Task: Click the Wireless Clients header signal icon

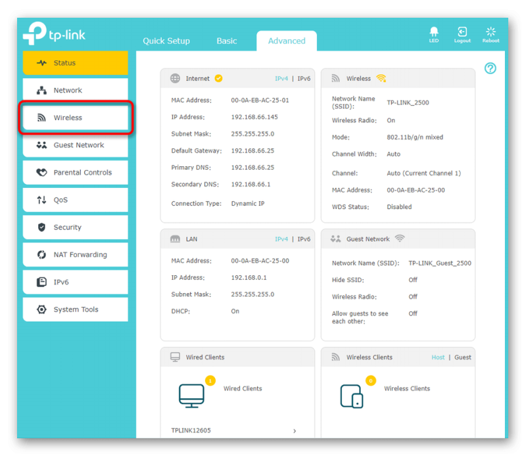Action: [335, 357]
